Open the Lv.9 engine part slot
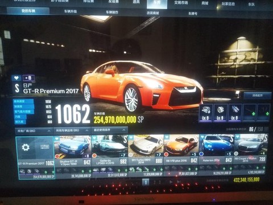This screenshot has width=273, height=205. point(205,113)
